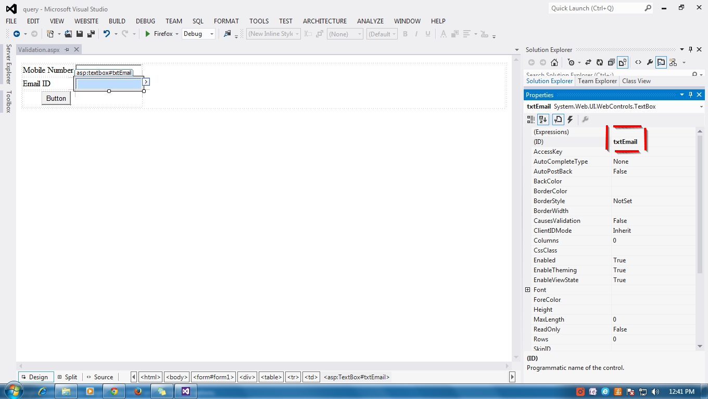708x399 pixels.
Task: Switch to the Team Explorer tab
Action: point(597,81)
